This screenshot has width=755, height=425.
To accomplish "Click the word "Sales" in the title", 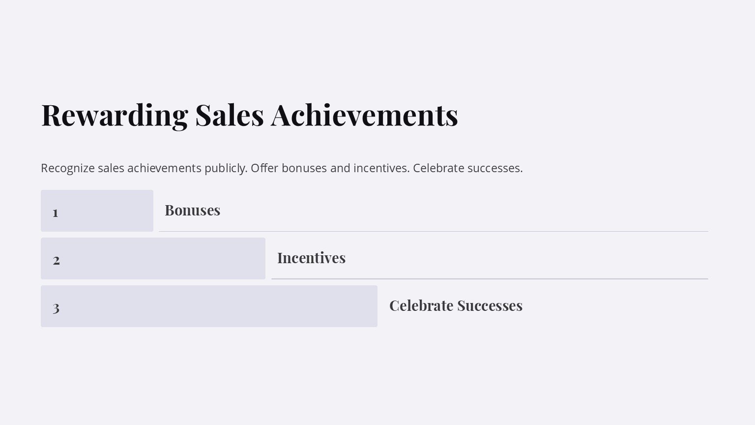I will pos(229,115).
